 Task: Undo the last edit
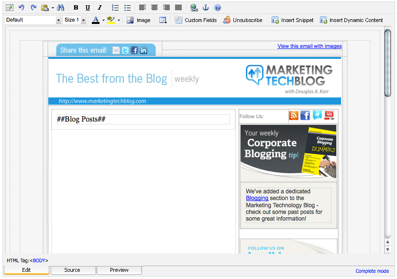22,8
